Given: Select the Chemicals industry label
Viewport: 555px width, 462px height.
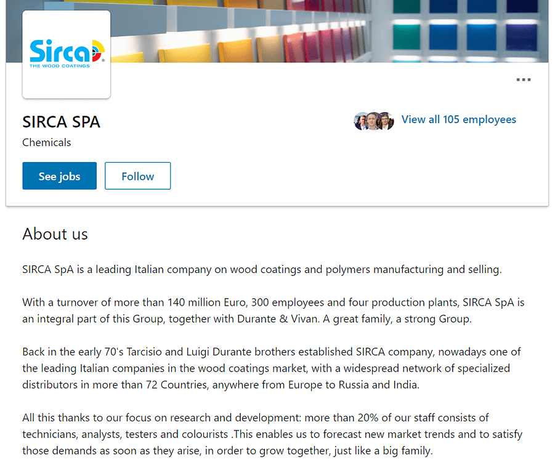Looking at the screenshot, I should [46, 142].
